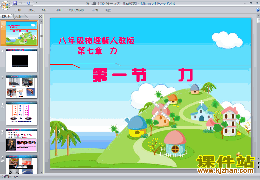This screenshot has height=180, width=260.
Task: Open the 开始 ribbon tab
Action: pos(18,10)
